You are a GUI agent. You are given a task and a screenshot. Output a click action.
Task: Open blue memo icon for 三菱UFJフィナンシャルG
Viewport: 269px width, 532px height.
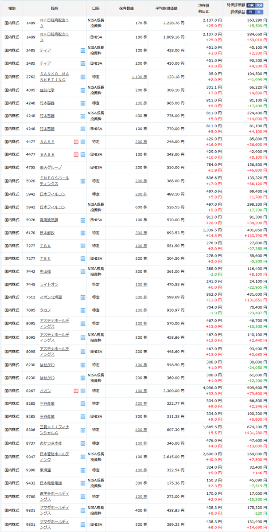(83, 430)
